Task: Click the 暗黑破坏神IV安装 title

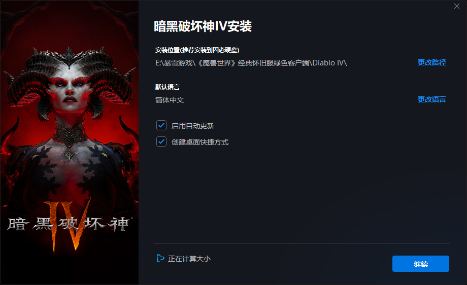Action: pos(203,26)
